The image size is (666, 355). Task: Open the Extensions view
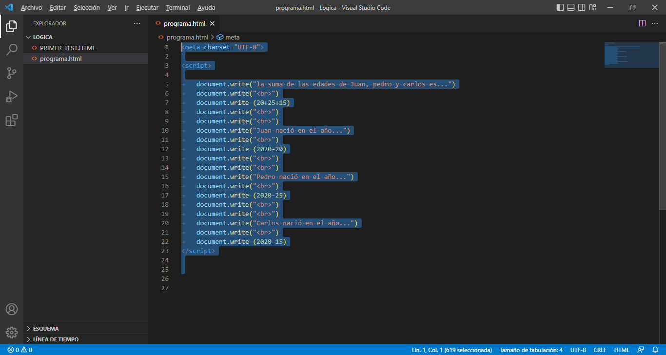click(12, 120)
